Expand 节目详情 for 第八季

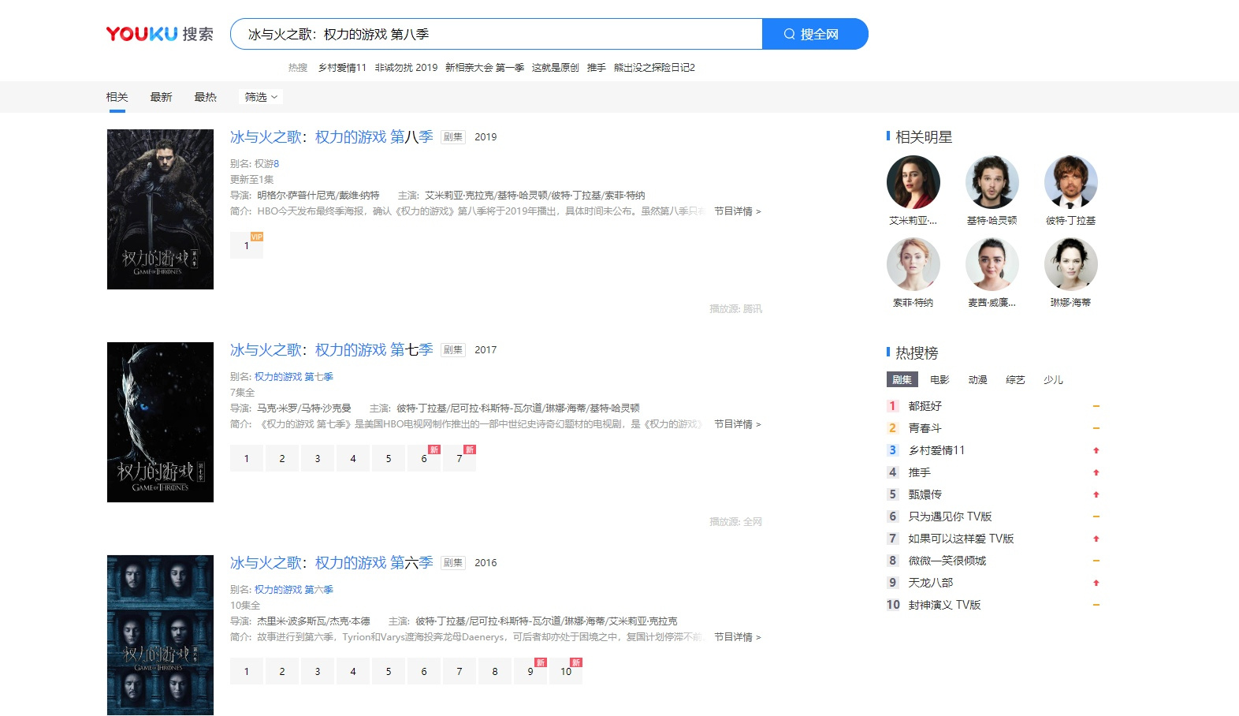(737, 211)
